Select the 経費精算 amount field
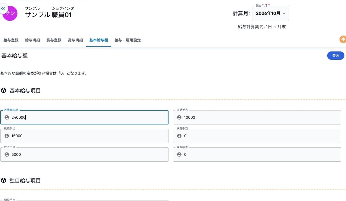Image resolution: width=346 pixels, height=201 pixels. 257,154
